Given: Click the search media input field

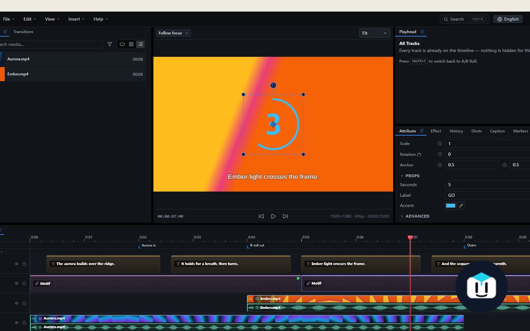Looking at the screenshot, I should [51, 44].
